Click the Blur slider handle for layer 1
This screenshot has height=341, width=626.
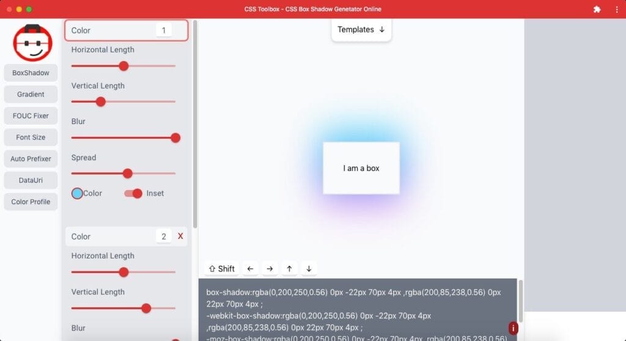pyautogui.click(x=175, y=138)
